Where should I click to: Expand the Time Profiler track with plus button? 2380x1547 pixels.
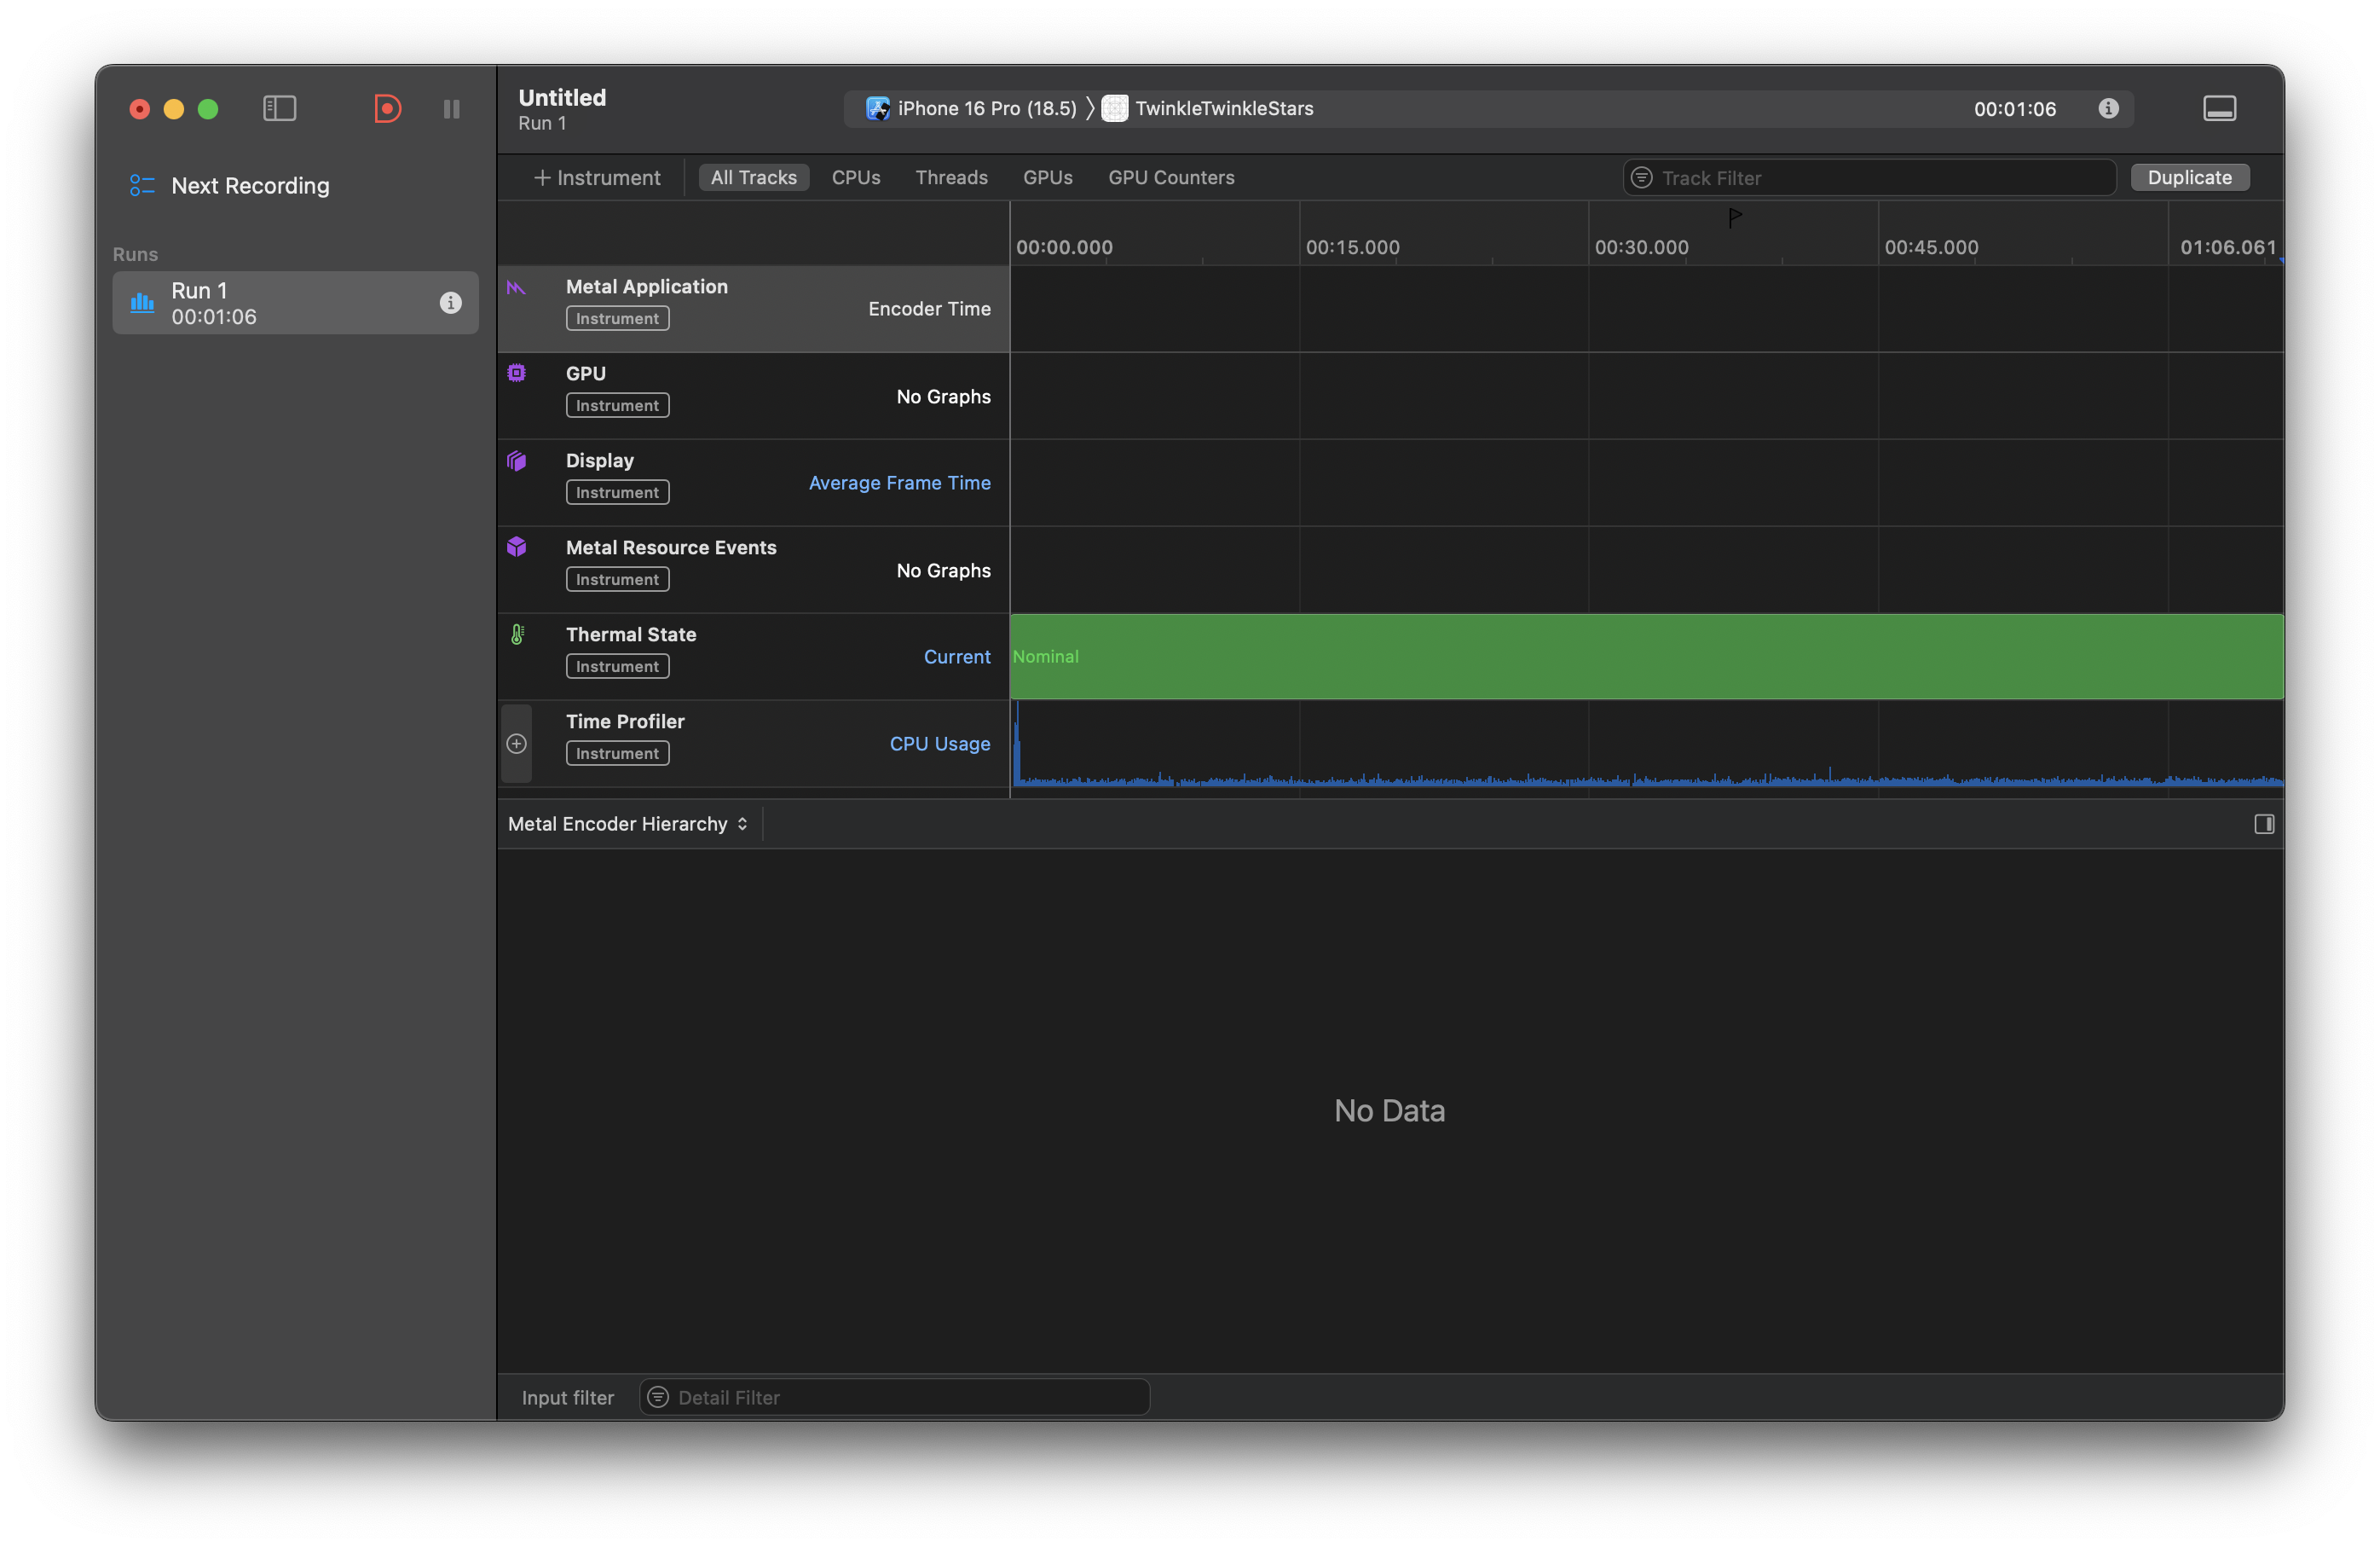(516, 744)
